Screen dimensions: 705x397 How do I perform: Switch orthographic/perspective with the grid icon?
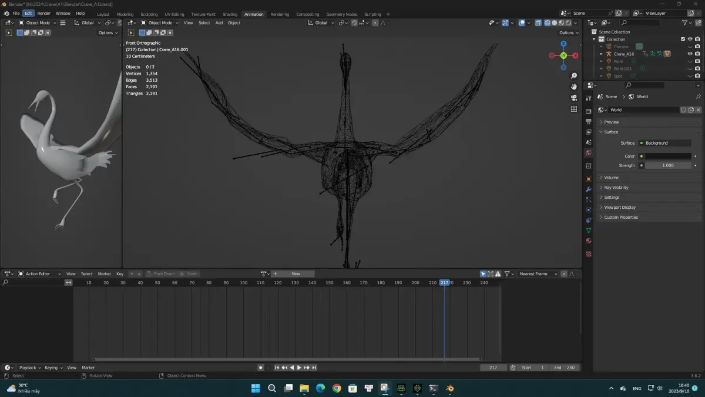574,109
